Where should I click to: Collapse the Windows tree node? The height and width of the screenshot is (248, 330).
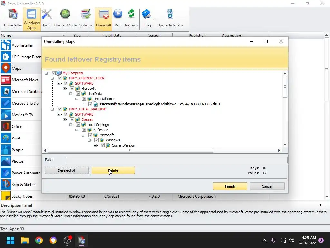pyautogui.click(x=89, y=140)
